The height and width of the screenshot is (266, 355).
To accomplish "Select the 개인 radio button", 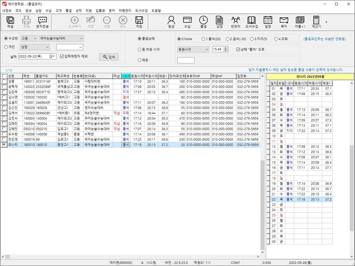I will [6, 47].
